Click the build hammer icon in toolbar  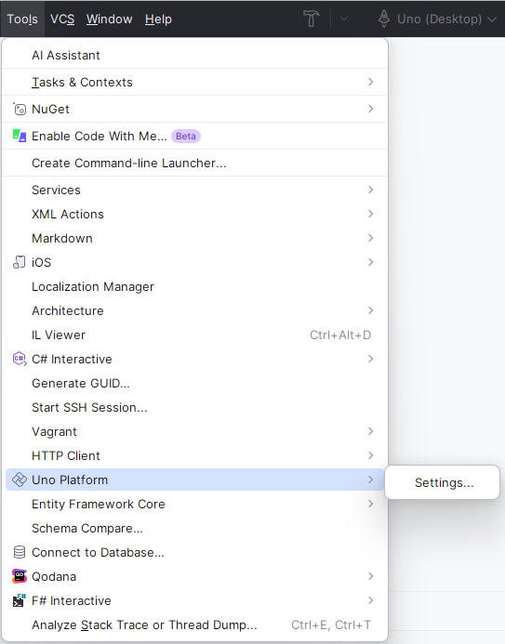tap(311, 19)
